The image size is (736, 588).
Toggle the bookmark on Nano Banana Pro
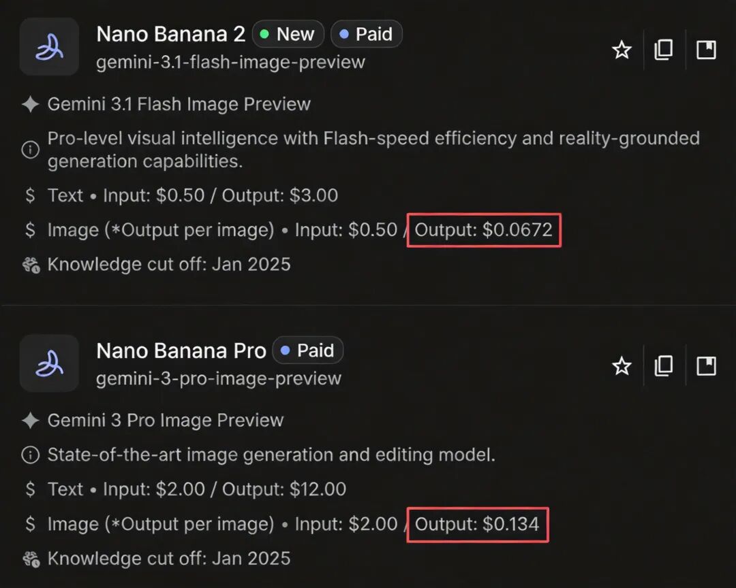click(705, 365)
